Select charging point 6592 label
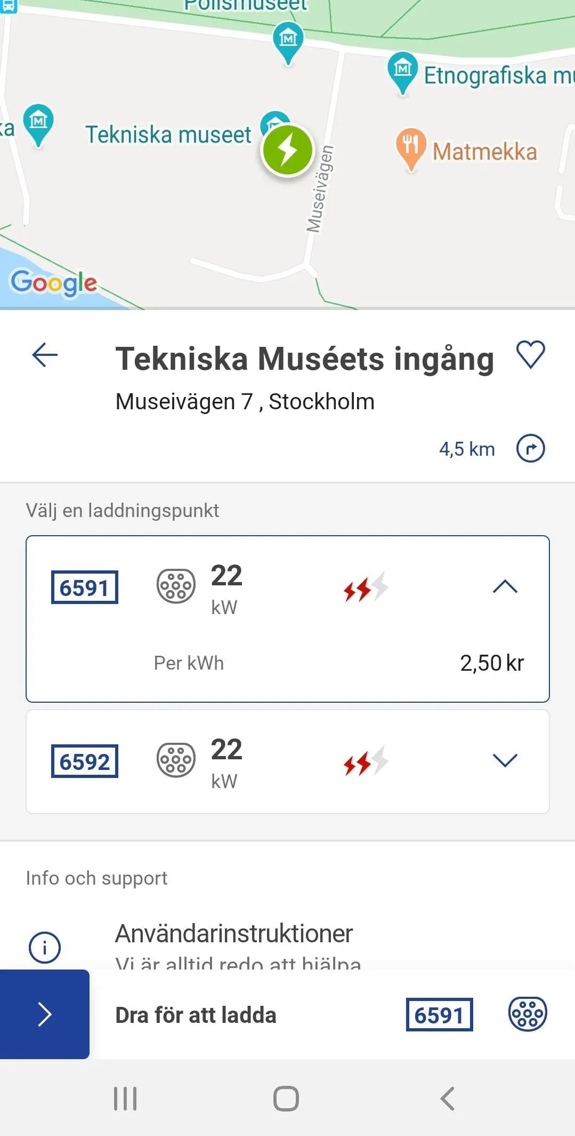The image size is (575, 1136). click(85, 761)
